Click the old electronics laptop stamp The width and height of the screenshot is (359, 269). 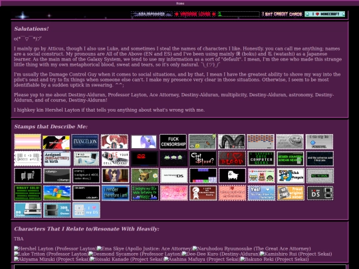[86, 159]
